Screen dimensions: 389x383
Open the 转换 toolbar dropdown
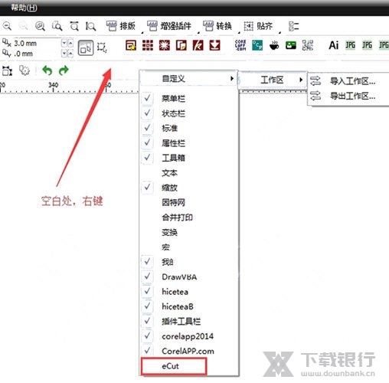click(217, 26)
